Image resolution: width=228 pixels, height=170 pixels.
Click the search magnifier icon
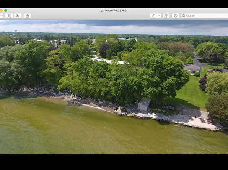[184, 16]
